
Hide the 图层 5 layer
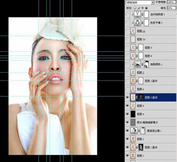(x=127, y=105)
